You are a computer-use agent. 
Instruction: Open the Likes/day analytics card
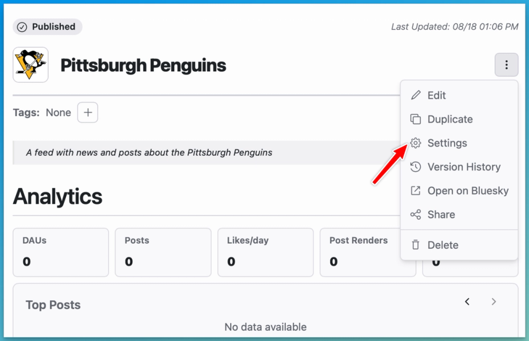pos(266,252)
